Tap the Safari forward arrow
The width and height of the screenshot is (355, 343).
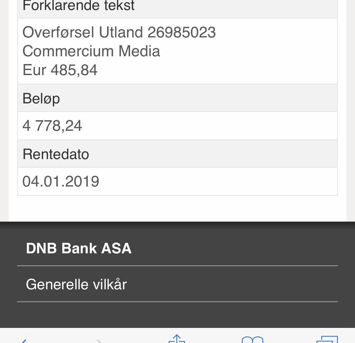pos(100,340)
